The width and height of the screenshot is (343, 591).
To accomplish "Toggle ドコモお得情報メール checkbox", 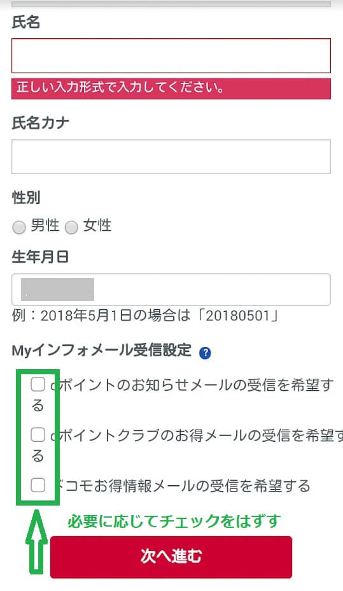I will pos(38,485).
